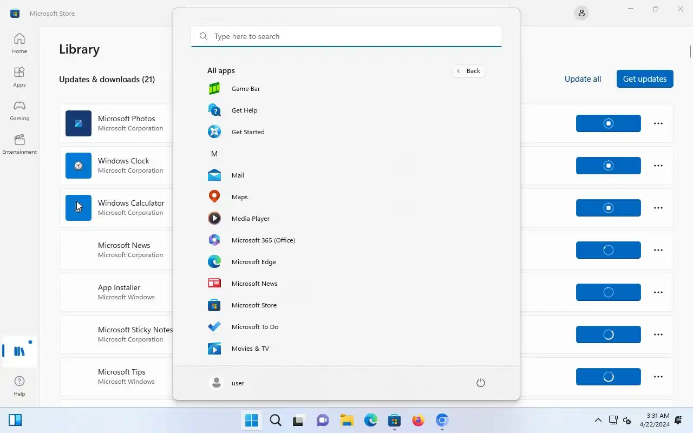Open Widgets button on taskbar
The width and height of the screenshot is (693, 433).
[15, 420]
